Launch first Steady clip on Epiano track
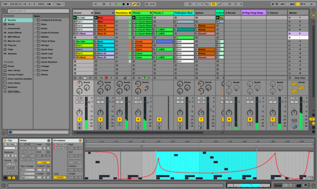Viewport: 317px width, 189px height. click(x=197, y=26)
